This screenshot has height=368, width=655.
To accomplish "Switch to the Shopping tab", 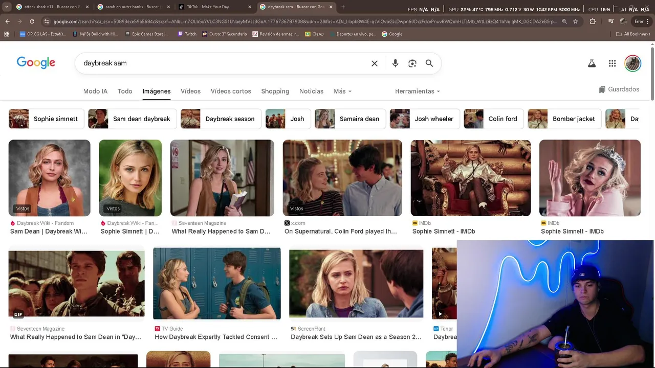I will [275, 91].
